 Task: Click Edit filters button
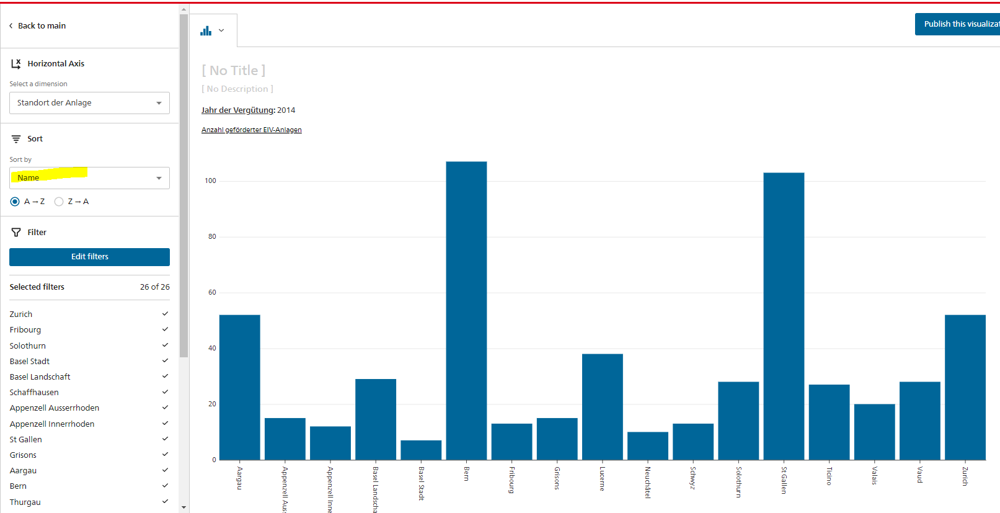[x=89, y=257]
